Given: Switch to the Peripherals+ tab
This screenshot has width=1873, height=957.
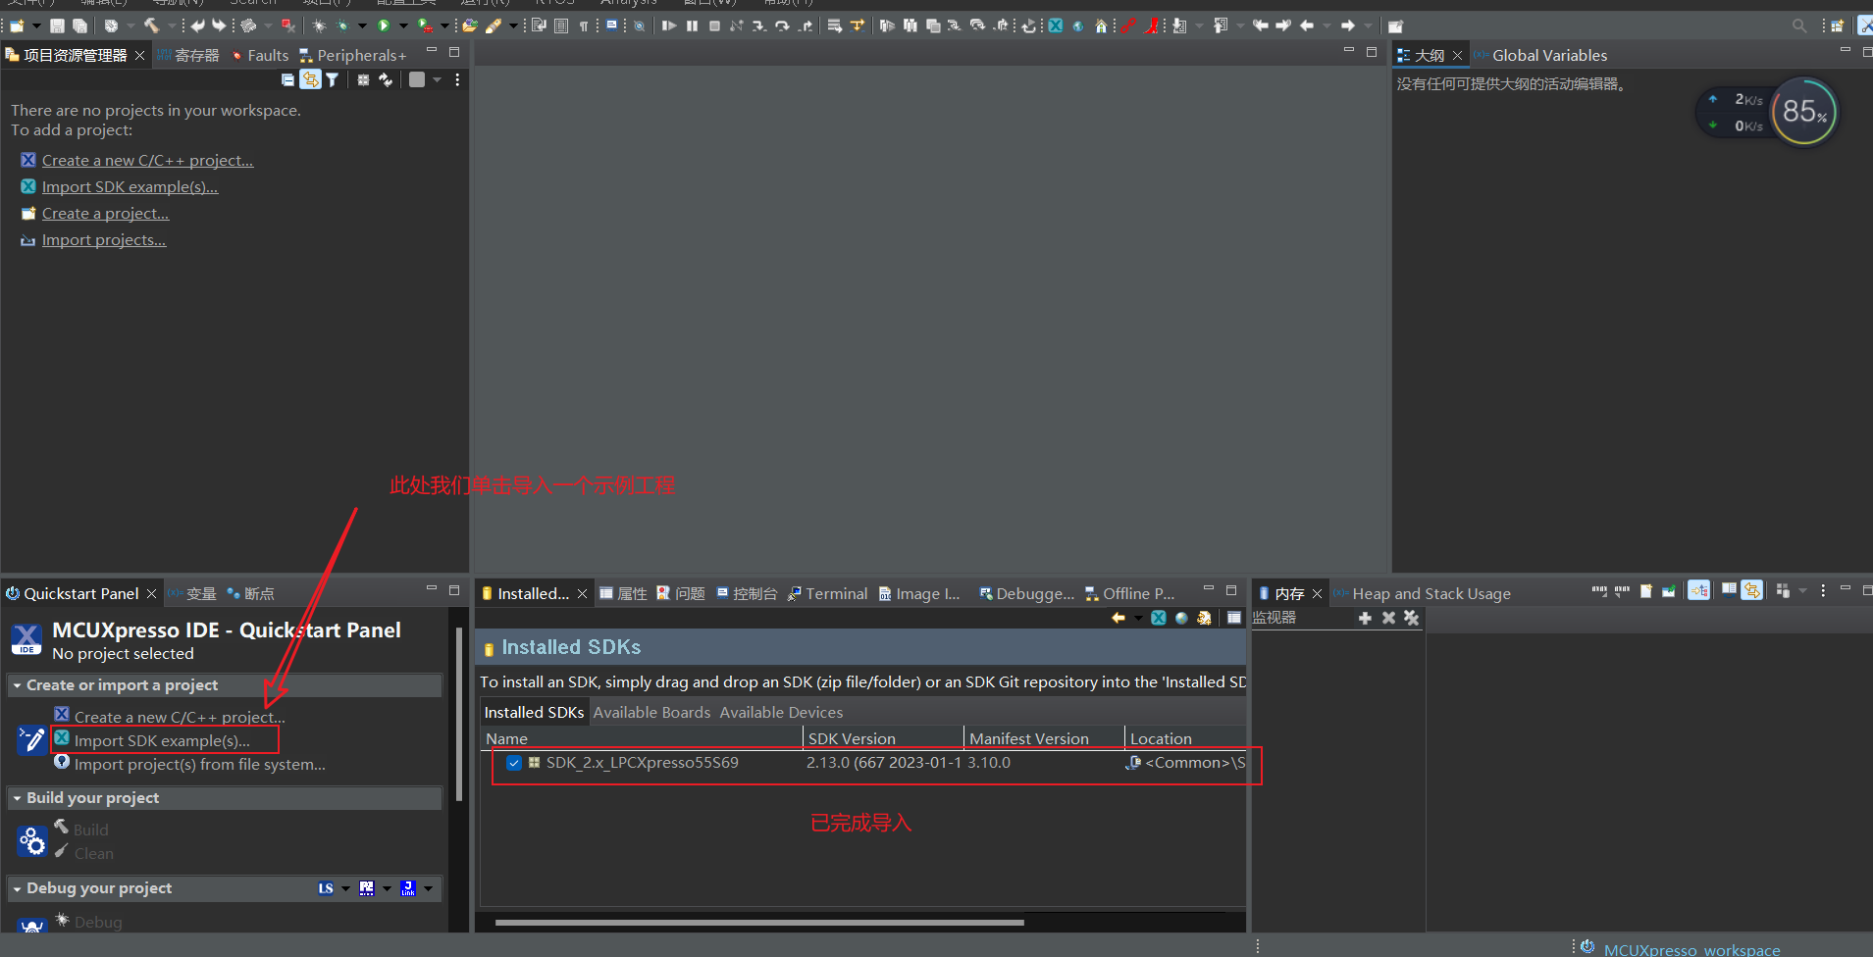Looking at the screenshot, I should click(352, 56).
